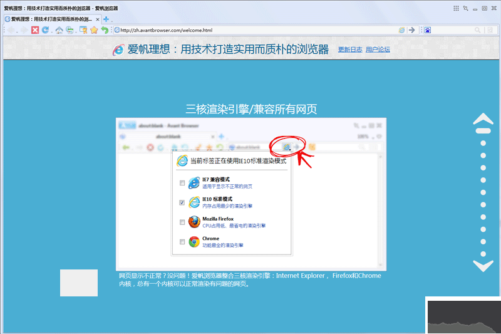
Task: Expand the new tab dropdown arrow
Action: (x=111, y=21)
